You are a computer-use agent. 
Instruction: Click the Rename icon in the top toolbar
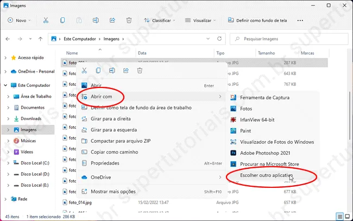[x=96, y=21]
